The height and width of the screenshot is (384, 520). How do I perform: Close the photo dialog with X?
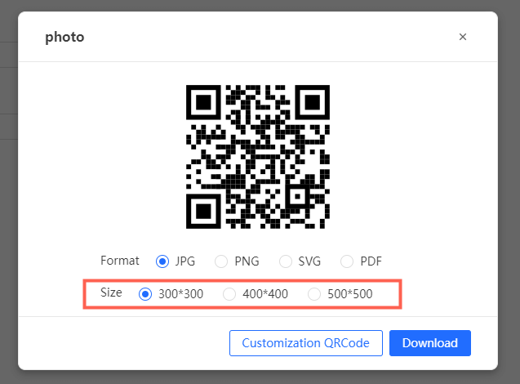(463, 37)
